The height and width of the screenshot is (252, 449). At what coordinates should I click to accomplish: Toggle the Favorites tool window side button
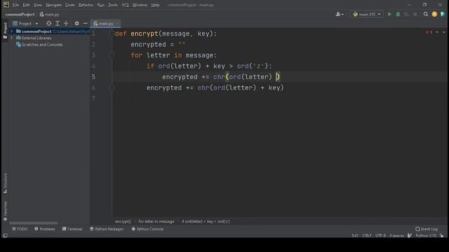tap(5, 211)
